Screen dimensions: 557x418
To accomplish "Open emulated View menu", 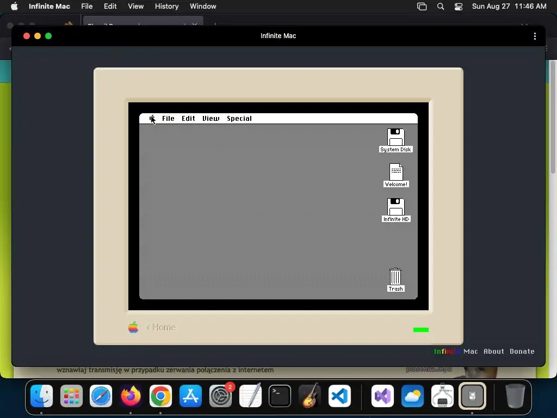I will click(211, 118).
